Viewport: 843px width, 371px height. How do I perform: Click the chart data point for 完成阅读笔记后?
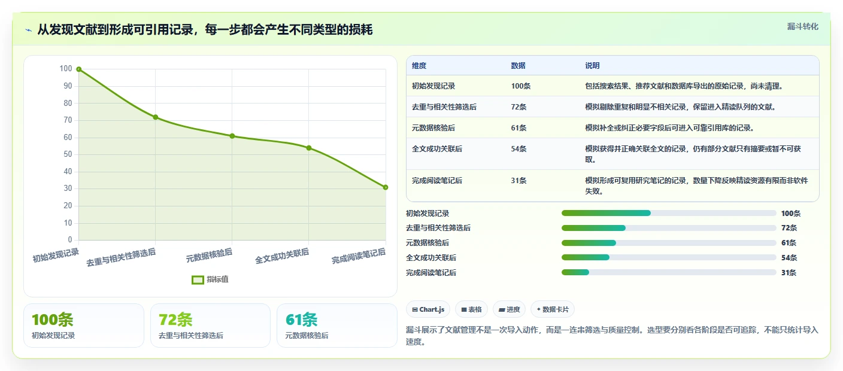coord(386,187)
